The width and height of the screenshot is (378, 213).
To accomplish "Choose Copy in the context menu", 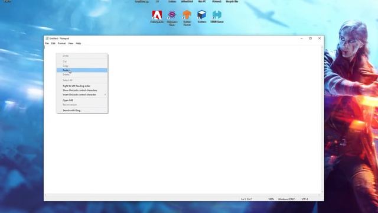I will [82, 66].
